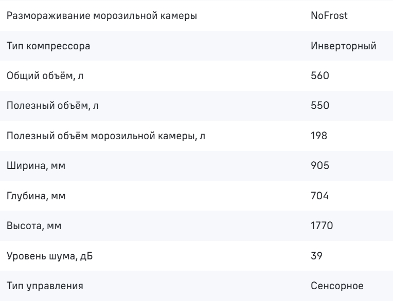Click the 'Глубина, мм' label
The width and height of the screenshot is (393, 301).
coord(36,196)
